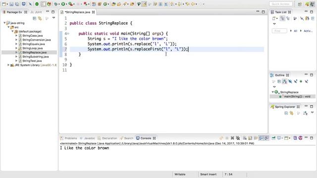Toggle Mark Occurrences highlighter icon
The height and width of the screenshot is (178, 317).
144,4
